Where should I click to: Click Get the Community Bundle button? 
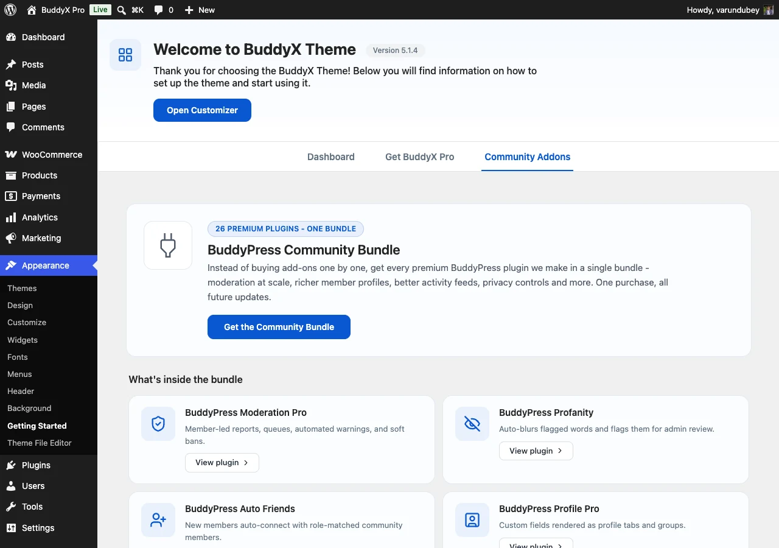click(x=279, y=327)
